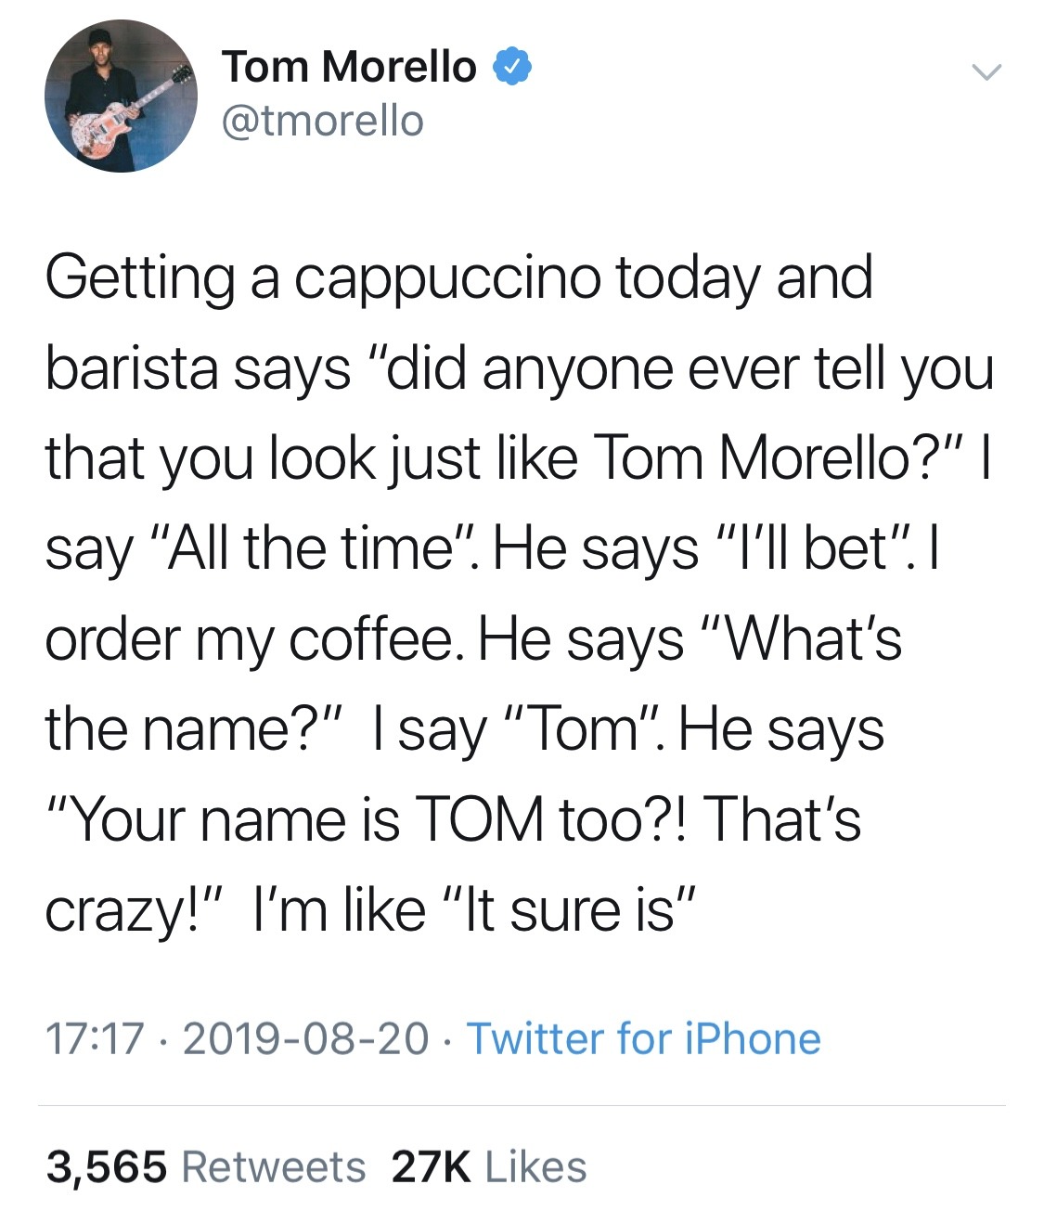Click the bold 27K count
1044x1210 pixels.
point(432,1166)
